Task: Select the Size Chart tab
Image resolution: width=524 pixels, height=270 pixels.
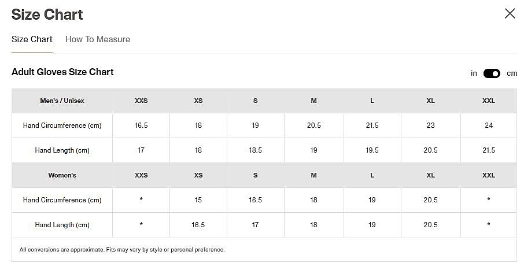Action: point(32,39)
